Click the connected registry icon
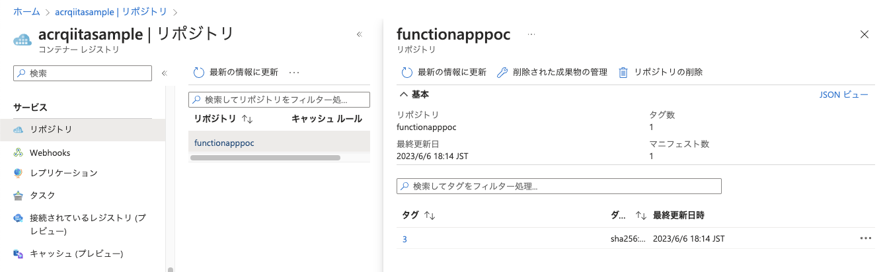The image size is (887, 272). (x=19, y=218)
